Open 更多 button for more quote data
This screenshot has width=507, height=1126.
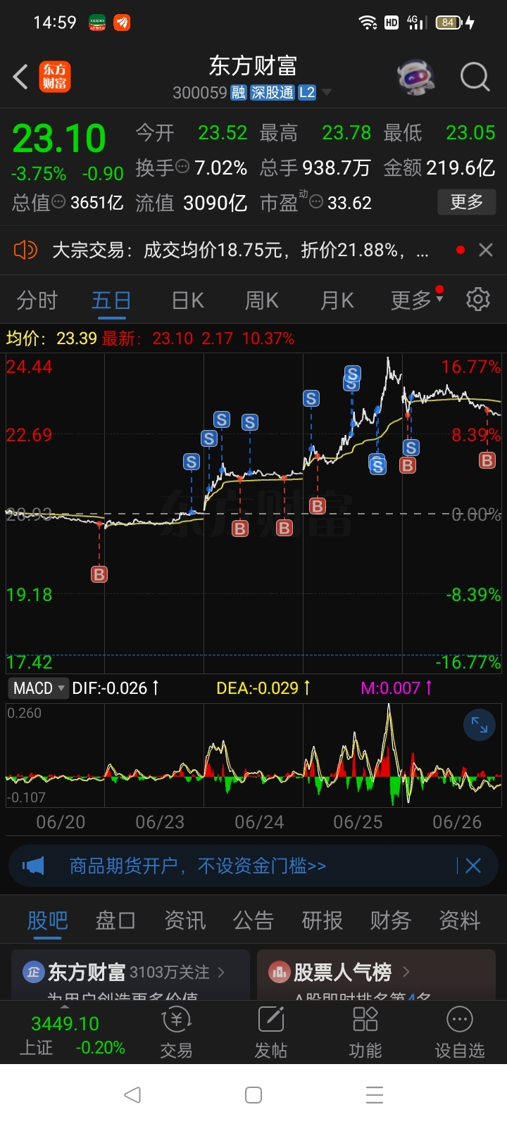[x=466, y=203]
